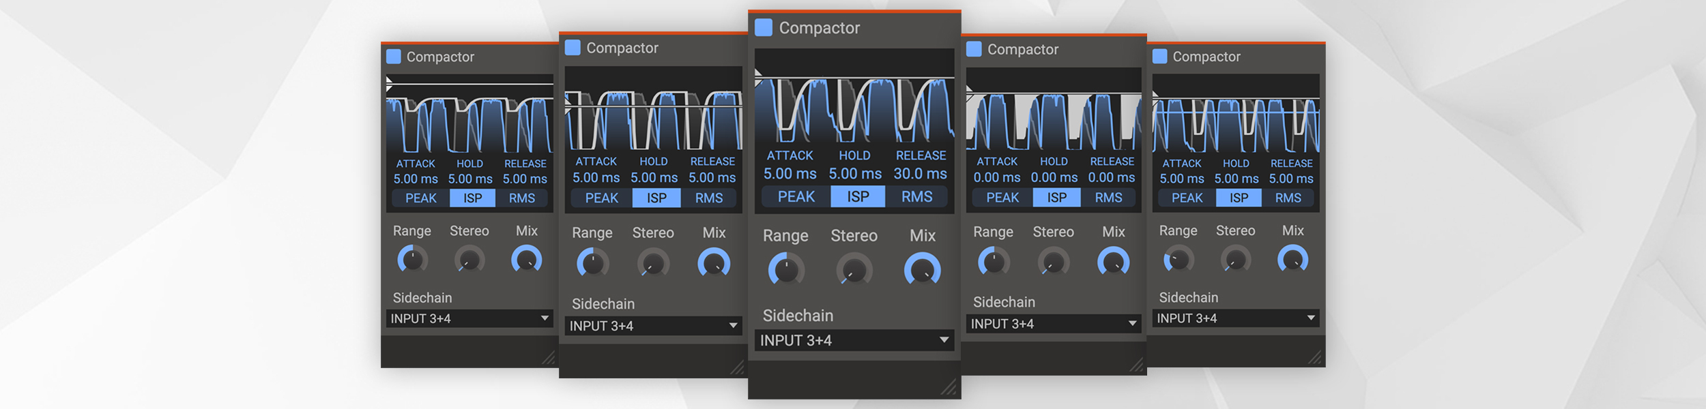Click the Attack 5.00 ms value in center Compactor
This screenshot has height=409, width=1706.
pos(790,174)
